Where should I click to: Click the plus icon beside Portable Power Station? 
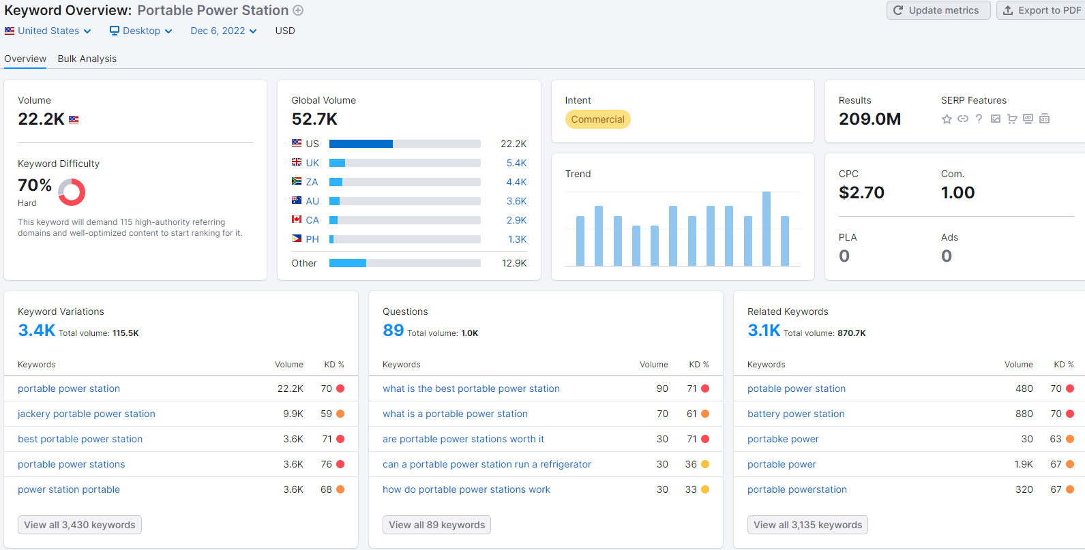coord(298,10)
